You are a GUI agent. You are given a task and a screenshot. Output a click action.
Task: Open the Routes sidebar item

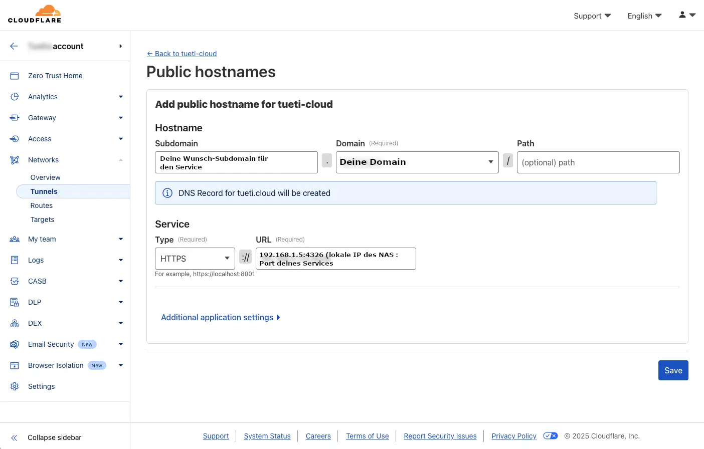[42, 205]
